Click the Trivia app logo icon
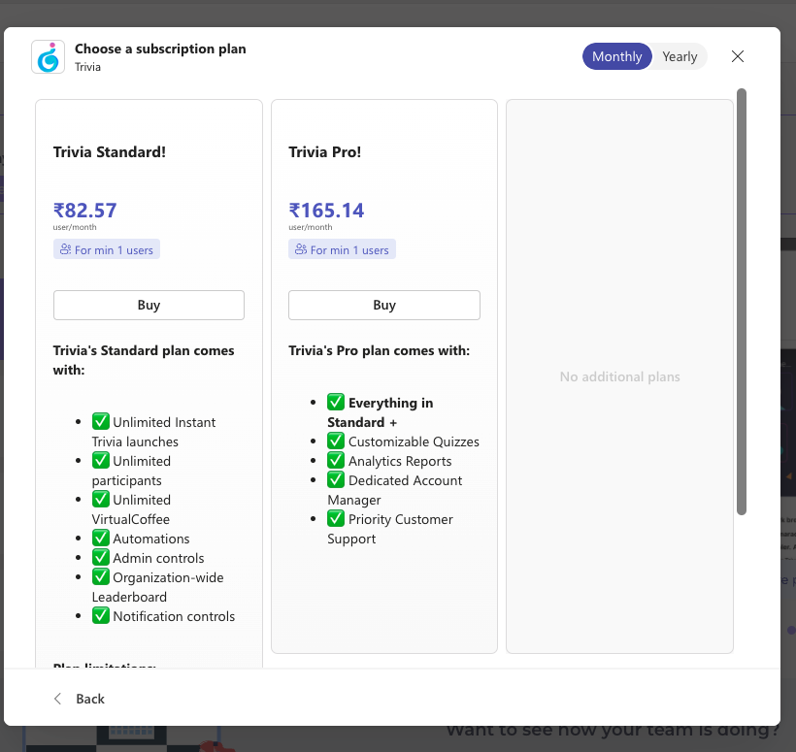Screen dimensions: 796x752 (48, 57)
